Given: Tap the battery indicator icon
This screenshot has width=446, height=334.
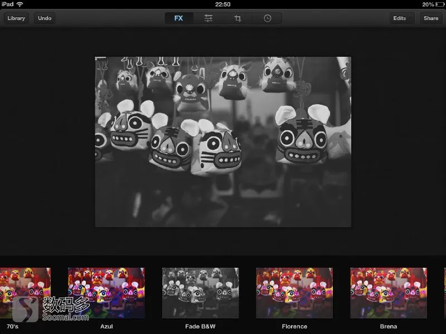Looking at the screenshot, I should [440, 4].
